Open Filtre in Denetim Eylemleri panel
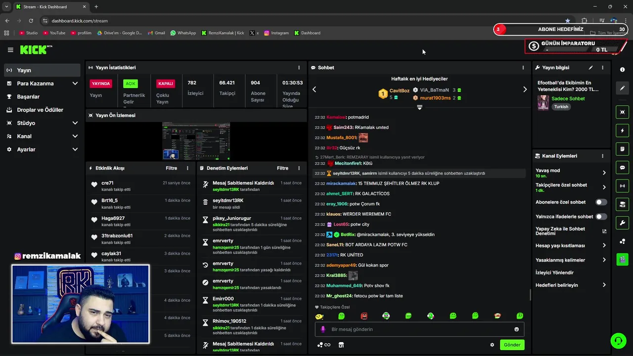The width and height of the screenshot is (633, 356). [x=282, y=168]
